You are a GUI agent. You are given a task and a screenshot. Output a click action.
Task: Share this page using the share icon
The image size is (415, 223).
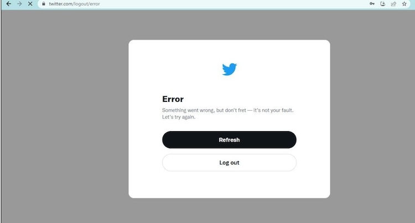[x=393, y=4]
